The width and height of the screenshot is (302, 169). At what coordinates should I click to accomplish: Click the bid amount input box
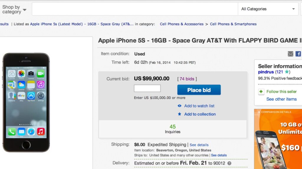(x=147, y=88)
